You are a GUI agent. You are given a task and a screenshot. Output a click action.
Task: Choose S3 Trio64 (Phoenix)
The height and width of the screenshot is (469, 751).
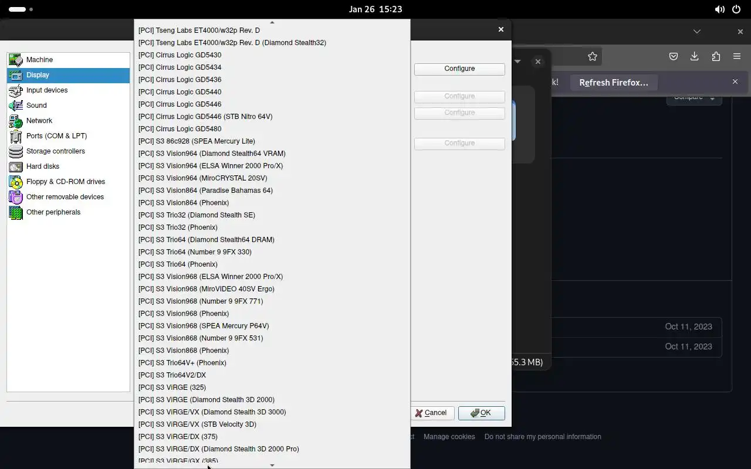click(272, 264)
